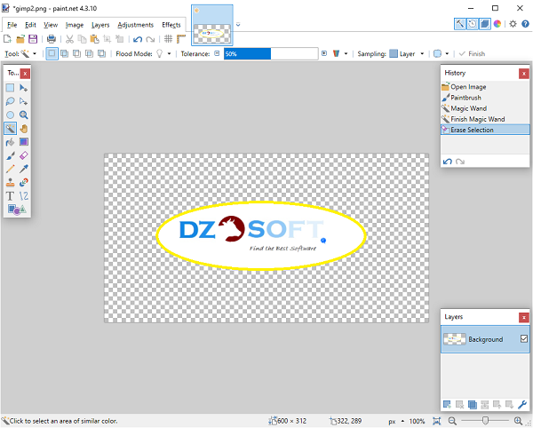Select the Ellipse Select tool
The image size is (533, 428).
10,115
